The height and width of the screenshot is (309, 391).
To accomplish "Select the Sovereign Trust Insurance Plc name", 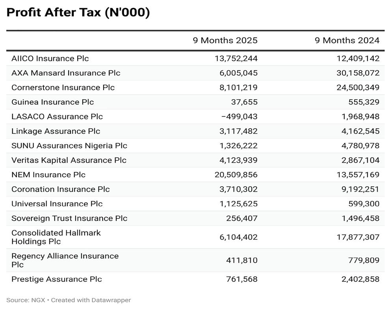I will [69, 218].
